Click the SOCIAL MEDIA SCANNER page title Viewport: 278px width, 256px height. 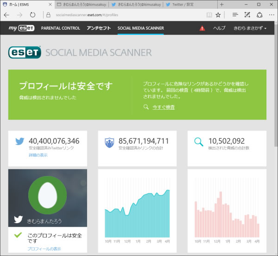[x=99, y=53]
